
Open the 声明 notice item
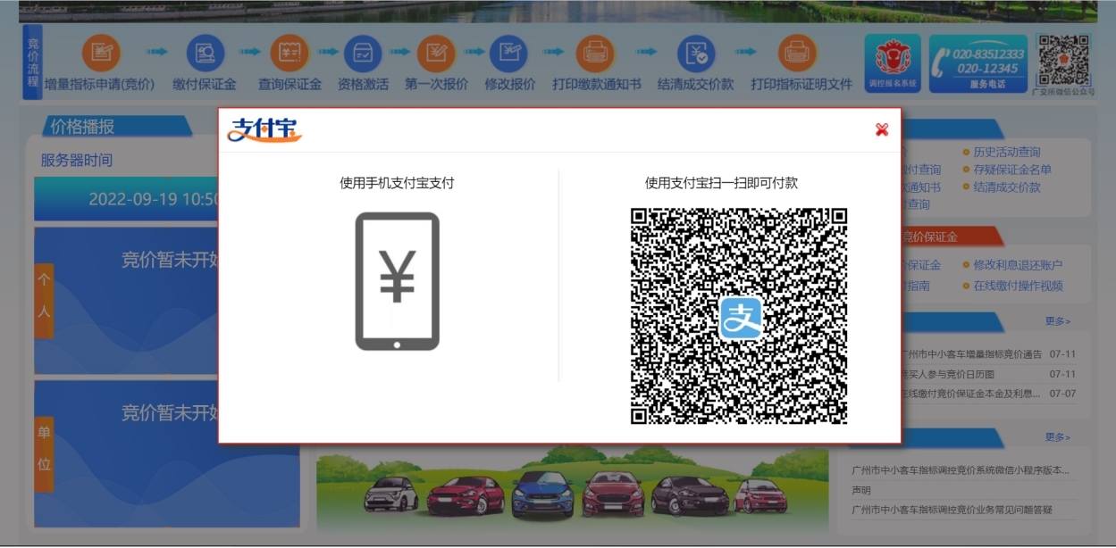pos(861,490)
